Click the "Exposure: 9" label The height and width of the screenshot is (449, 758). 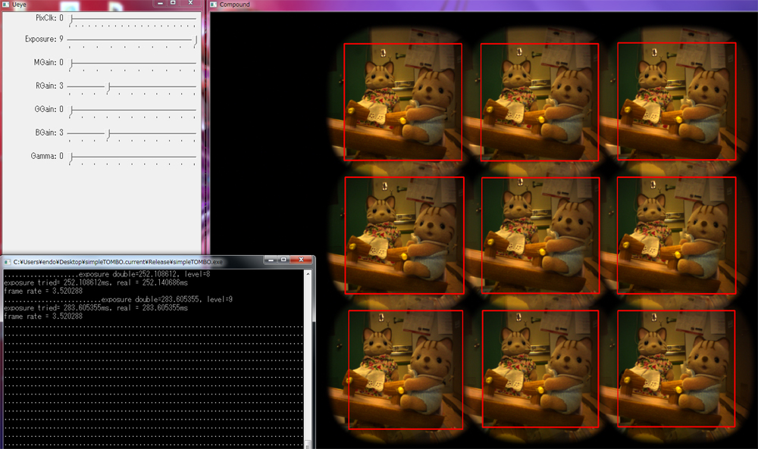click(x=44, y=39)
